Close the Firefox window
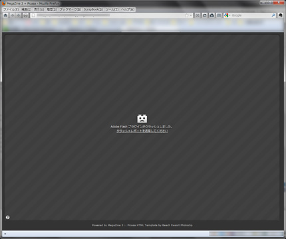Image resolution: width=286 pixels, height=239 pixels. click(279, 3)
